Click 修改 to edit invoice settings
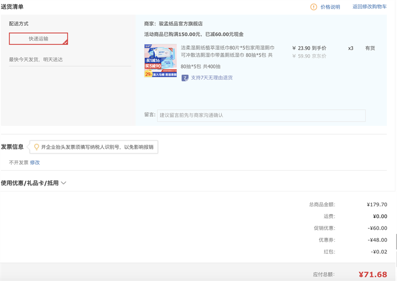This screenshot has width=397, height=281. [35, 162]
